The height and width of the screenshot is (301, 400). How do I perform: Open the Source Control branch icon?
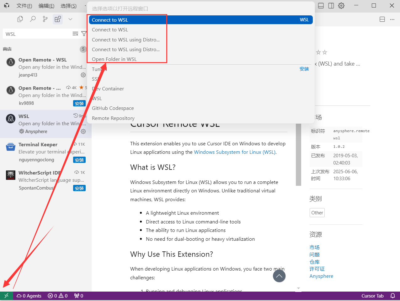click(45, 19)
